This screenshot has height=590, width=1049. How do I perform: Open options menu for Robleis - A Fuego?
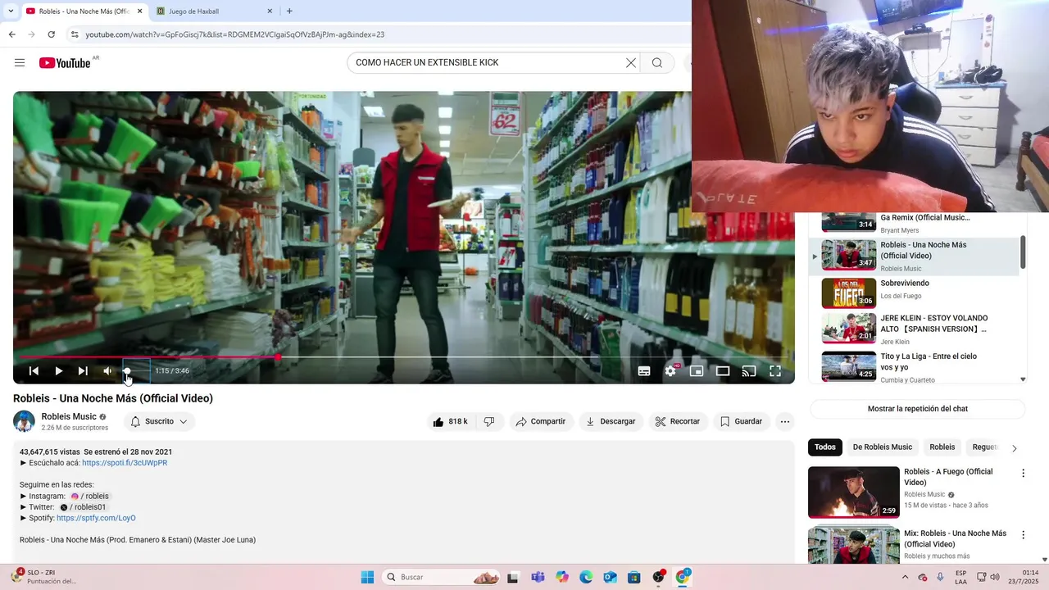[x=1023, y=474]
